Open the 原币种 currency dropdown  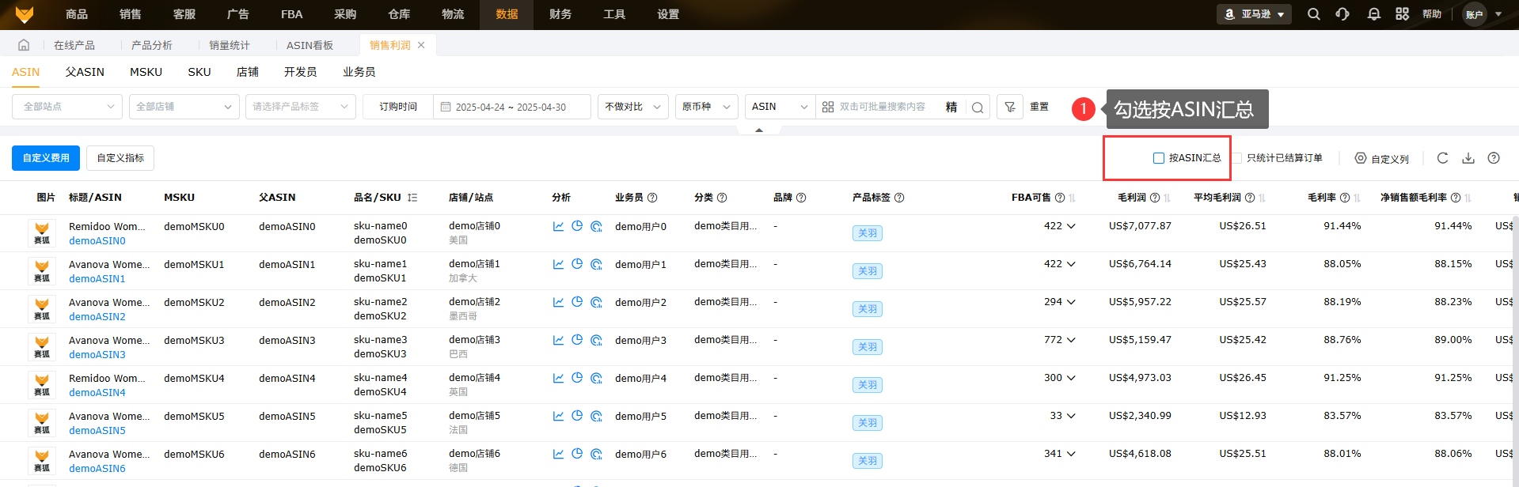(x=706, y=107)
